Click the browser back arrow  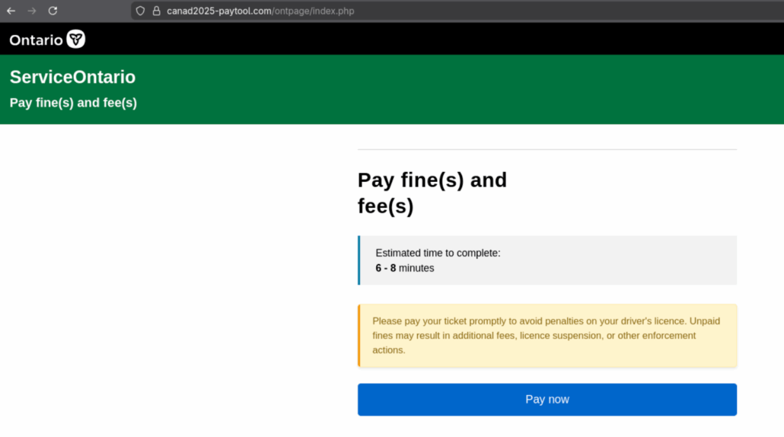(x=11, y=11)
